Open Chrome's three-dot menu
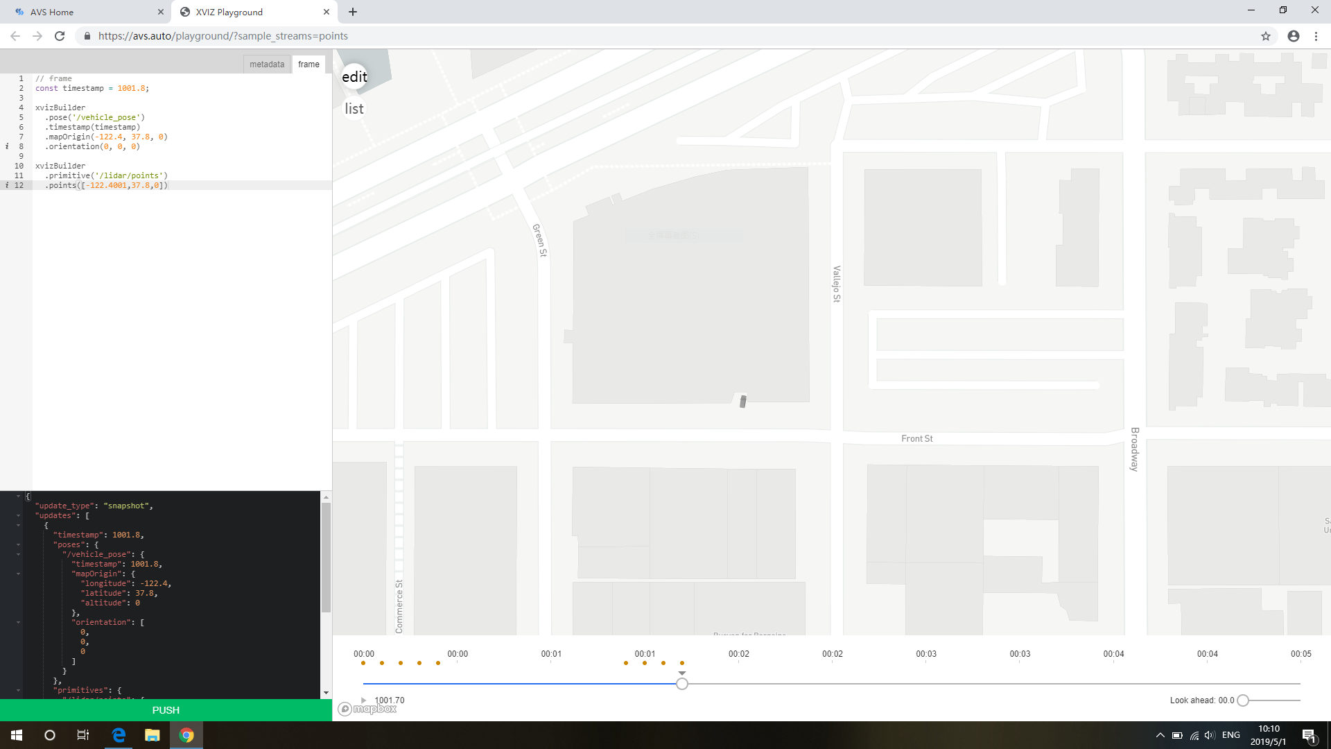Image resolution: width=1331 pixels, height=749 pixels. pos(1316,36)
